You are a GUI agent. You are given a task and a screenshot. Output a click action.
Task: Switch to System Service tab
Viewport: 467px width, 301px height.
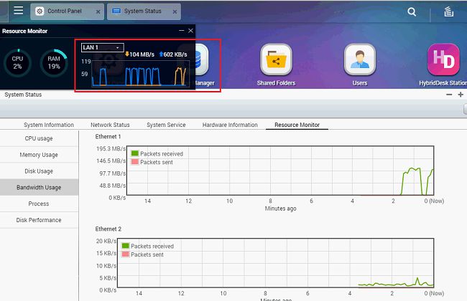click(x=166, y=125)
